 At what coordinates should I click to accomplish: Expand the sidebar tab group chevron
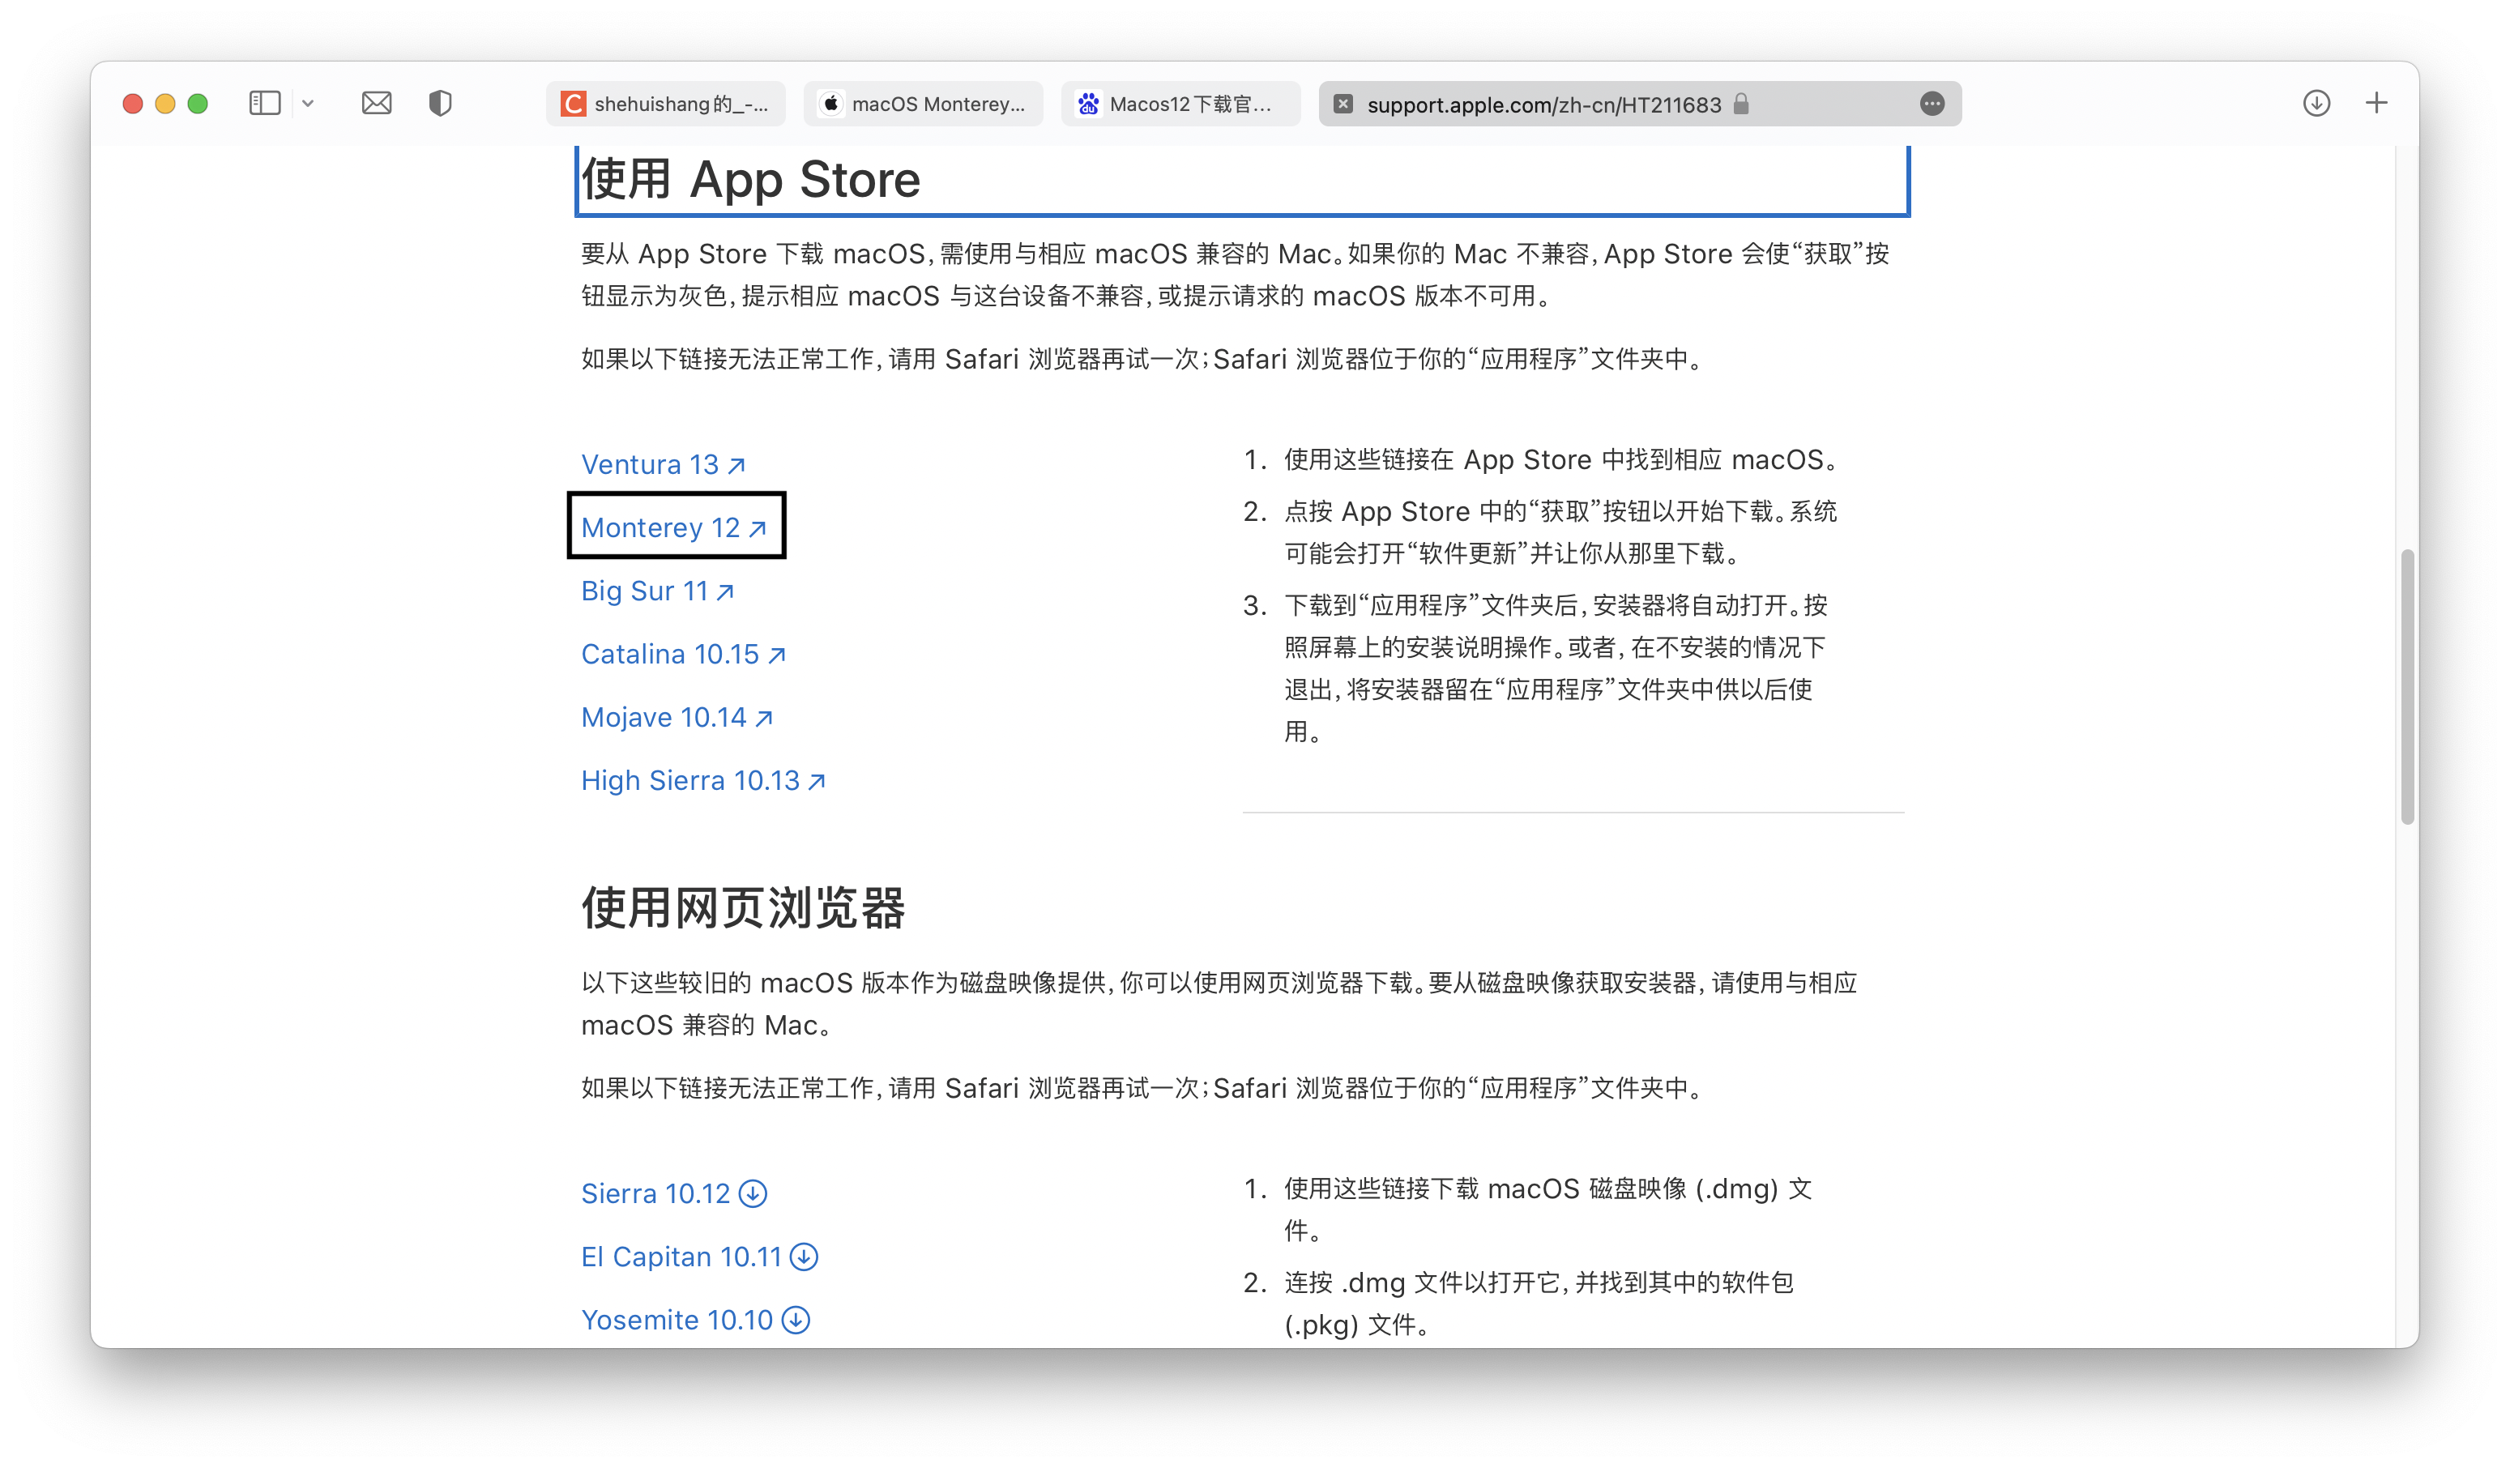click(x=308, y=104)
